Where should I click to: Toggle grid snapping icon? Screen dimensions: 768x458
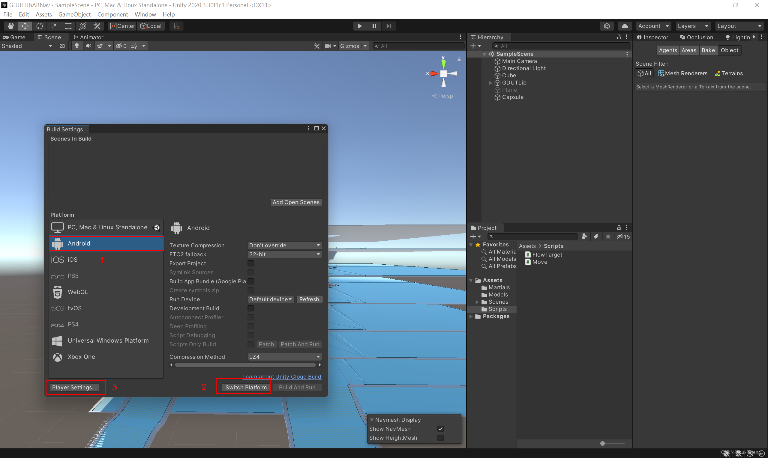click(x=176, y=26)
